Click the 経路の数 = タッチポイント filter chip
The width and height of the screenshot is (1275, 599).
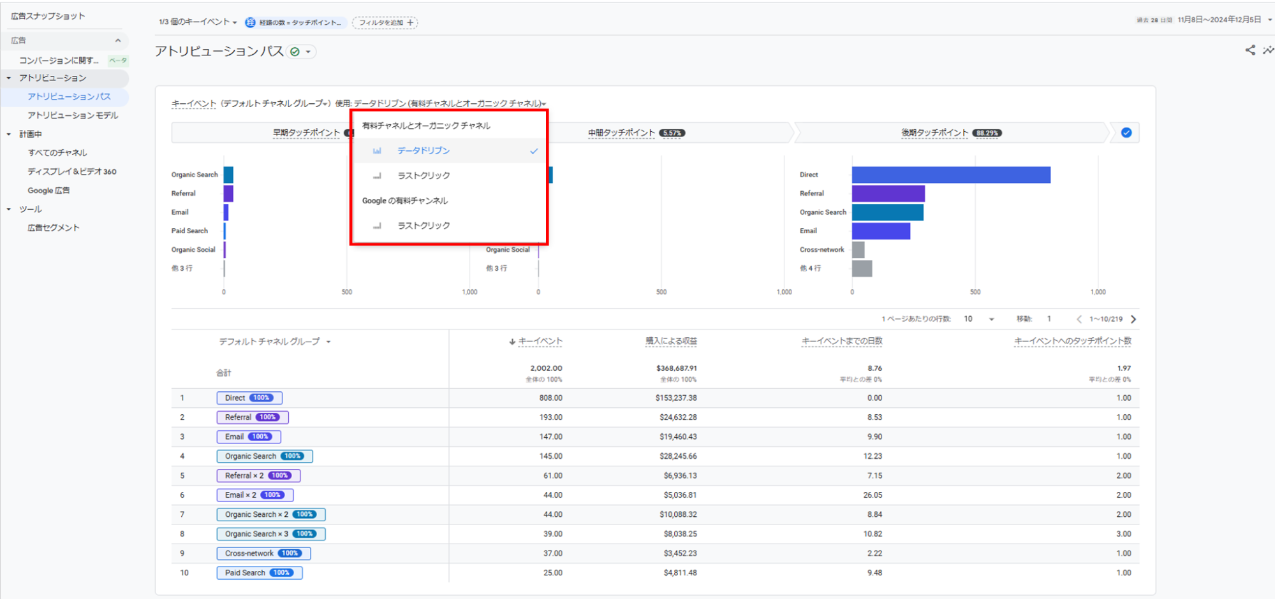click(x=295, y=22)
